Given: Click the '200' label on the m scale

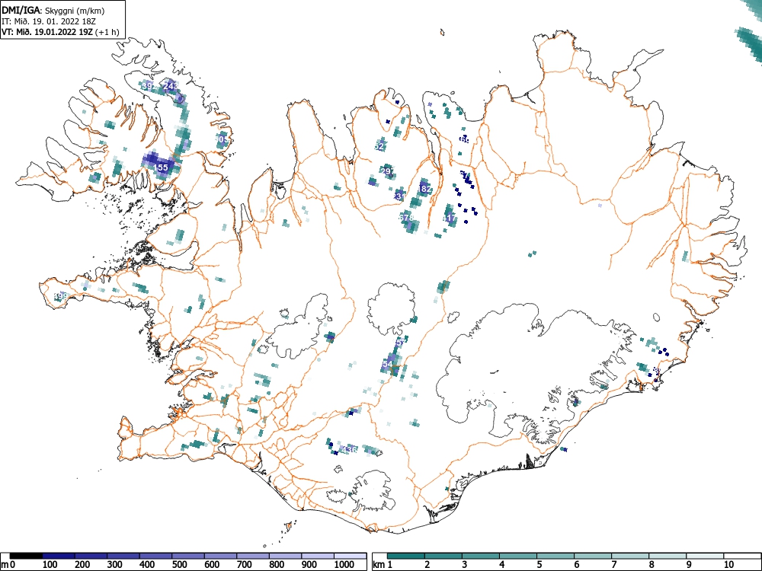Looking at the screenshot, I should 82,565.
